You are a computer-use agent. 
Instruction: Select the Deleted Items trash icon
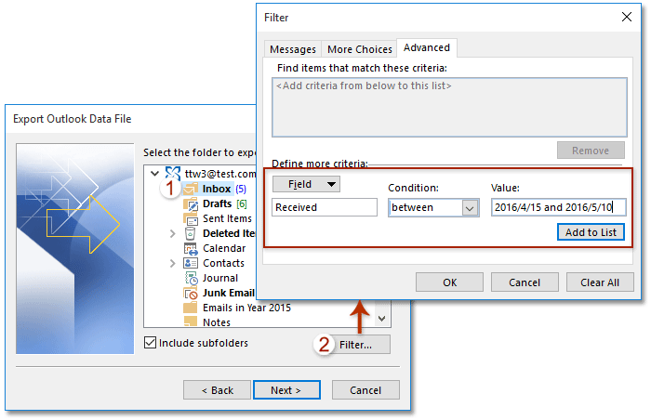tap(190, 233)
